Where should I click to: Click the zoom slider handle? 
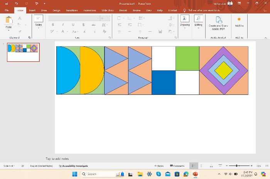(x=236, y=166)
